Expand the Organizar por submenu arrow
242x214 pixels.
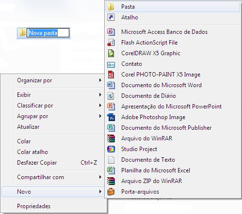(x=100, y=80)
